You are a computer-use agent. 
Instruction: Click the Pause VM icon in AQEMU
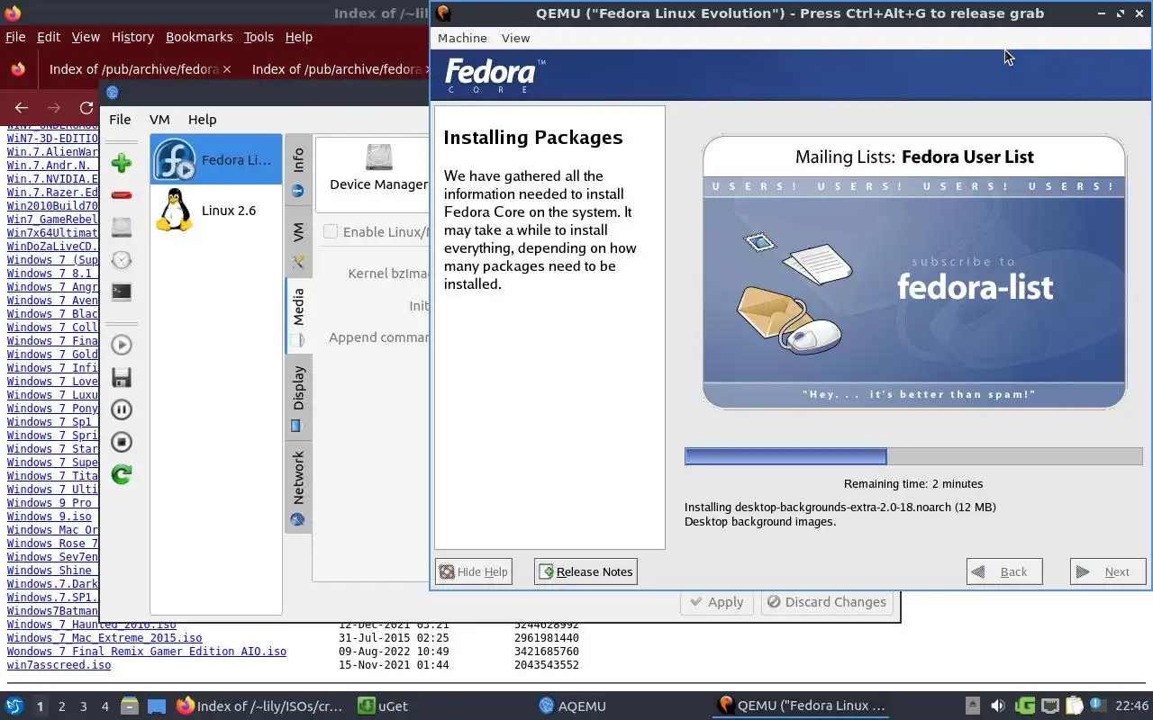[x=122, y=409]
